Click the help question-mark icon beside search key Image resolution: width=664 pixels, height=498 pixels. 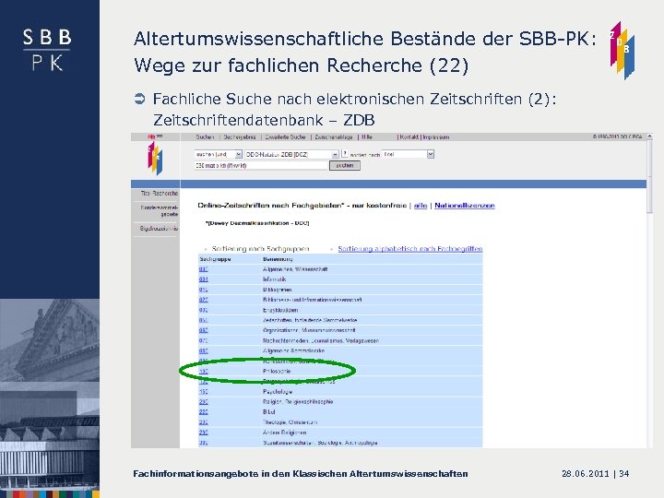click(344, 154)
